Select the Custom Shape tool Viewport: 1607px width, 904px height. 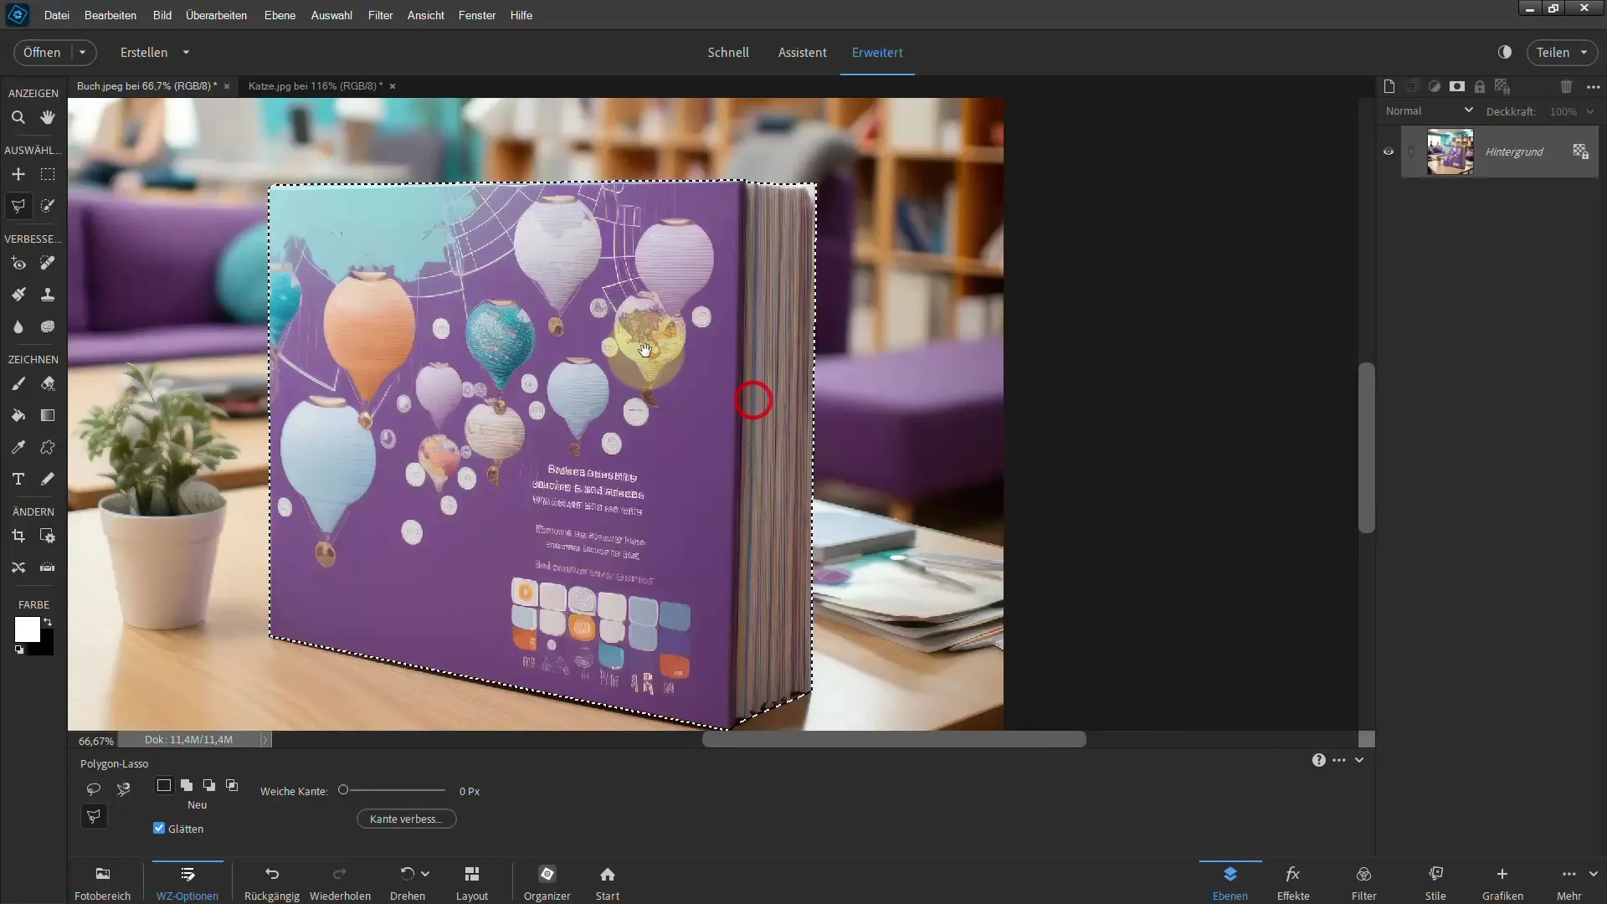click(48, 447)
